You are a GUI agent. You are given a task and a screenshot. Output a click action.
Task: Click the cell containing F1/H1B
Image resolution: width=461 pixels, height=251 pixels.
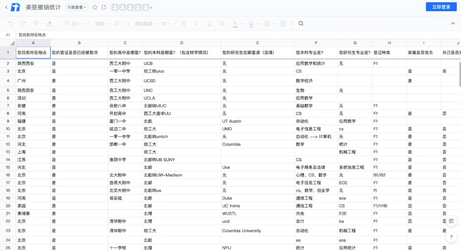(389, 205)
